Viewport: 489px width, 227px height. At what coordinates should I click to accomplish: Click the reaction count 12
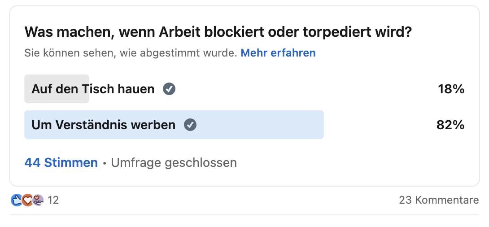point(53,200)
